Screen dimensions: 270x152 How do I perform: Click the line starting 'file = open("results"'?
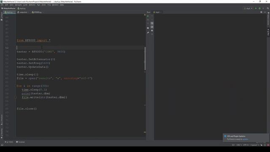pos(54,78)
